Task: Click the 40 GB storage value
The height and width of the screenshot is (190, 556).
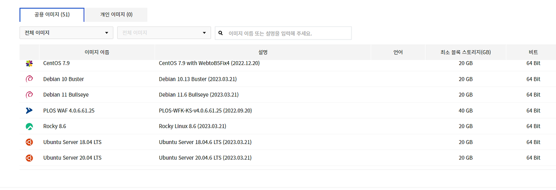Action: [x=466, y=111]
